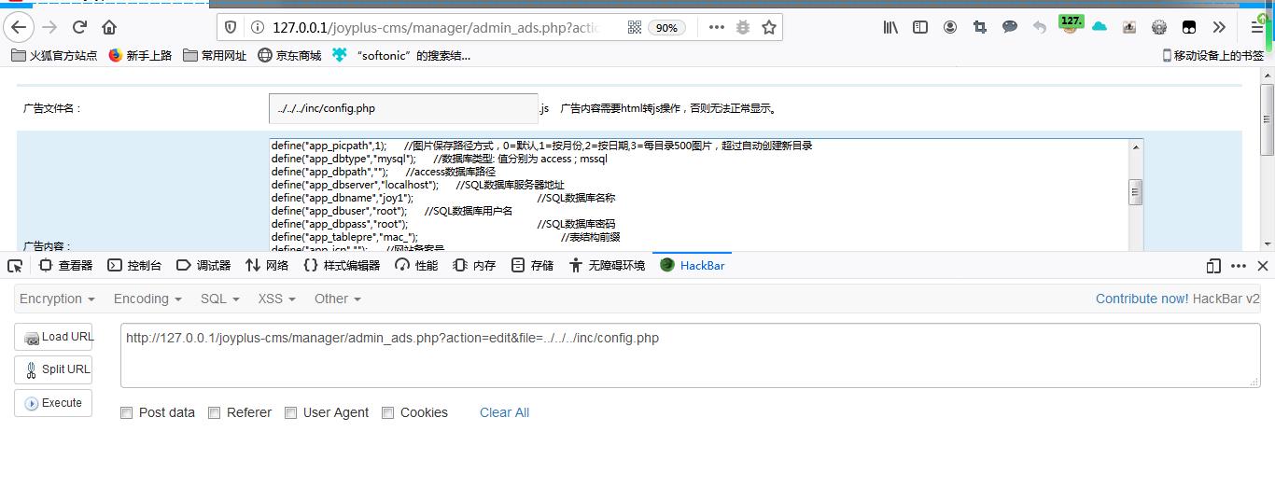Image resolution: width=1275 pixels, height=487 pixels.
Task: Enable the Referer checkbox
Action: coord(214,412)
